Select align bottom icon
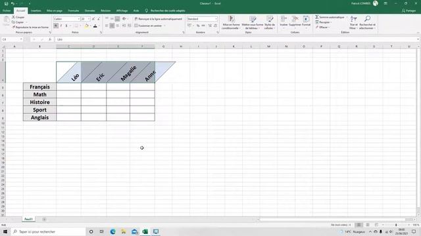This screenshot has height=236, width=421. click(117, 19)
